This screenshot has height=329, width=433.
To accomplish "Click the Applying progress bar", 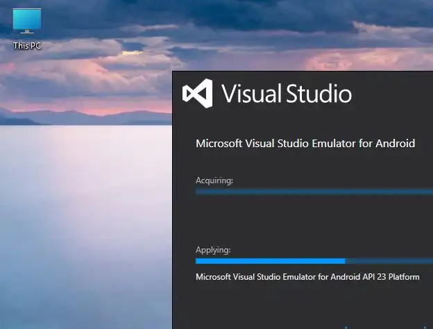I will pos(314,261).
